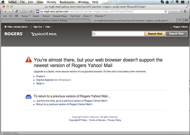Image resolution: width=190 pixels, height=135 pixels.
Task: Open the Google Drive menu bar icon
Action: [167, 2]
